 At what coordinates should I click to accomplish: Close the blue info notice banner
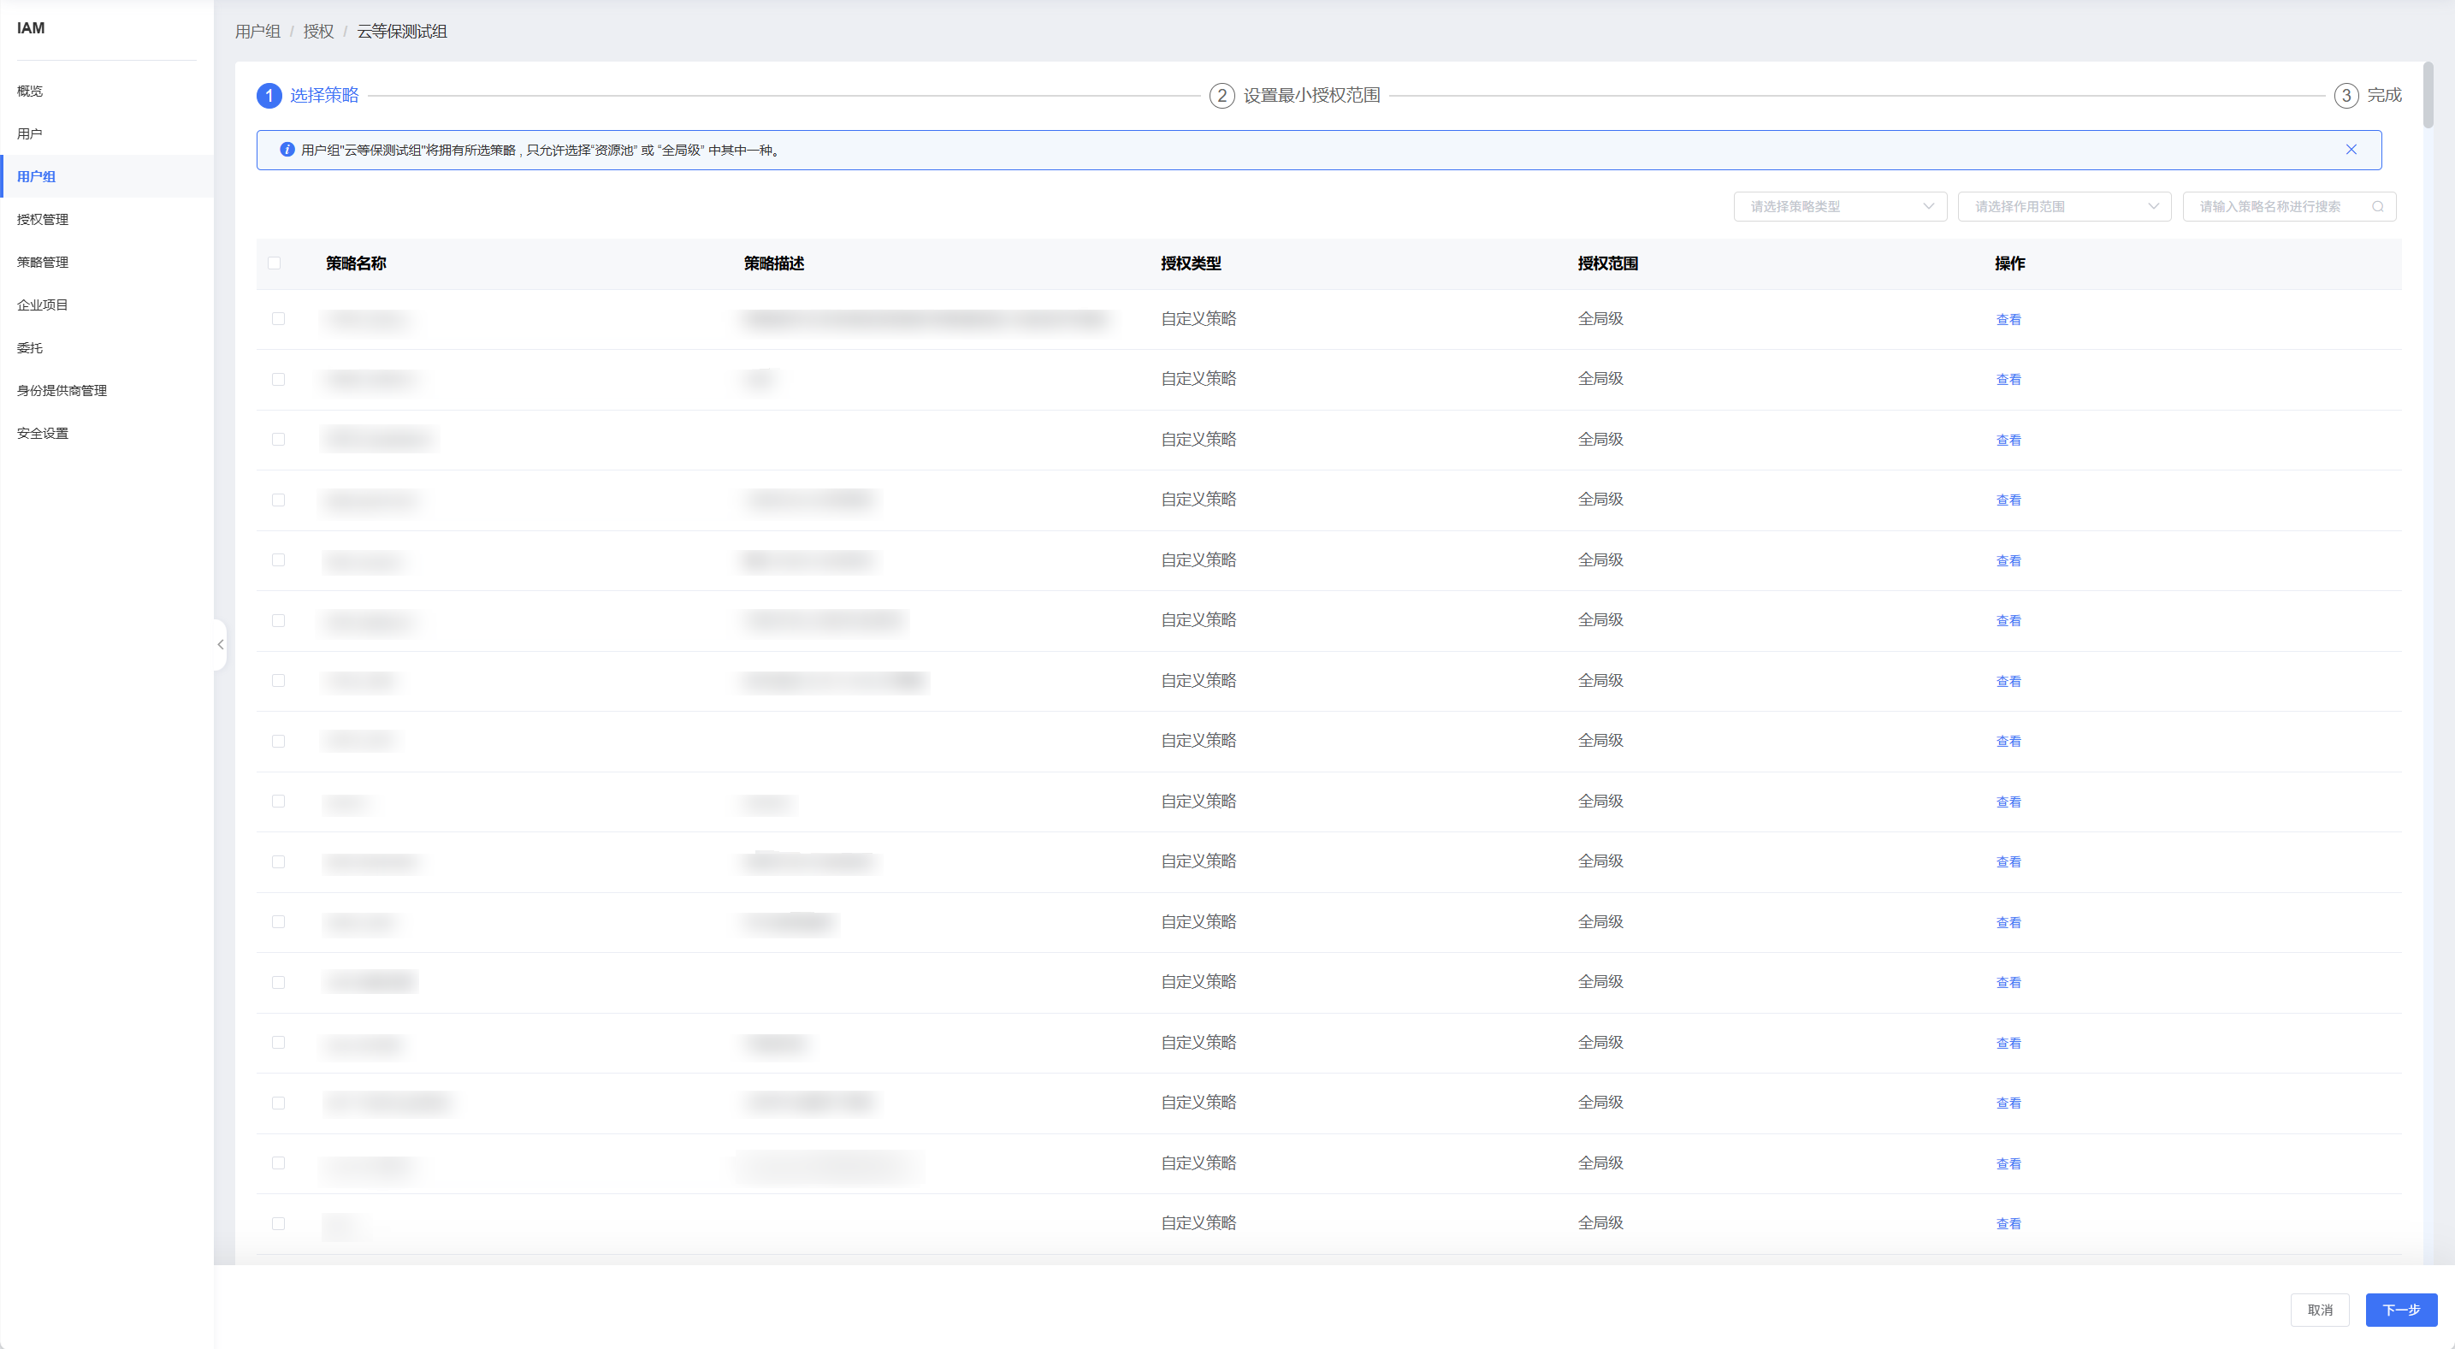[x=2351, y=150]
